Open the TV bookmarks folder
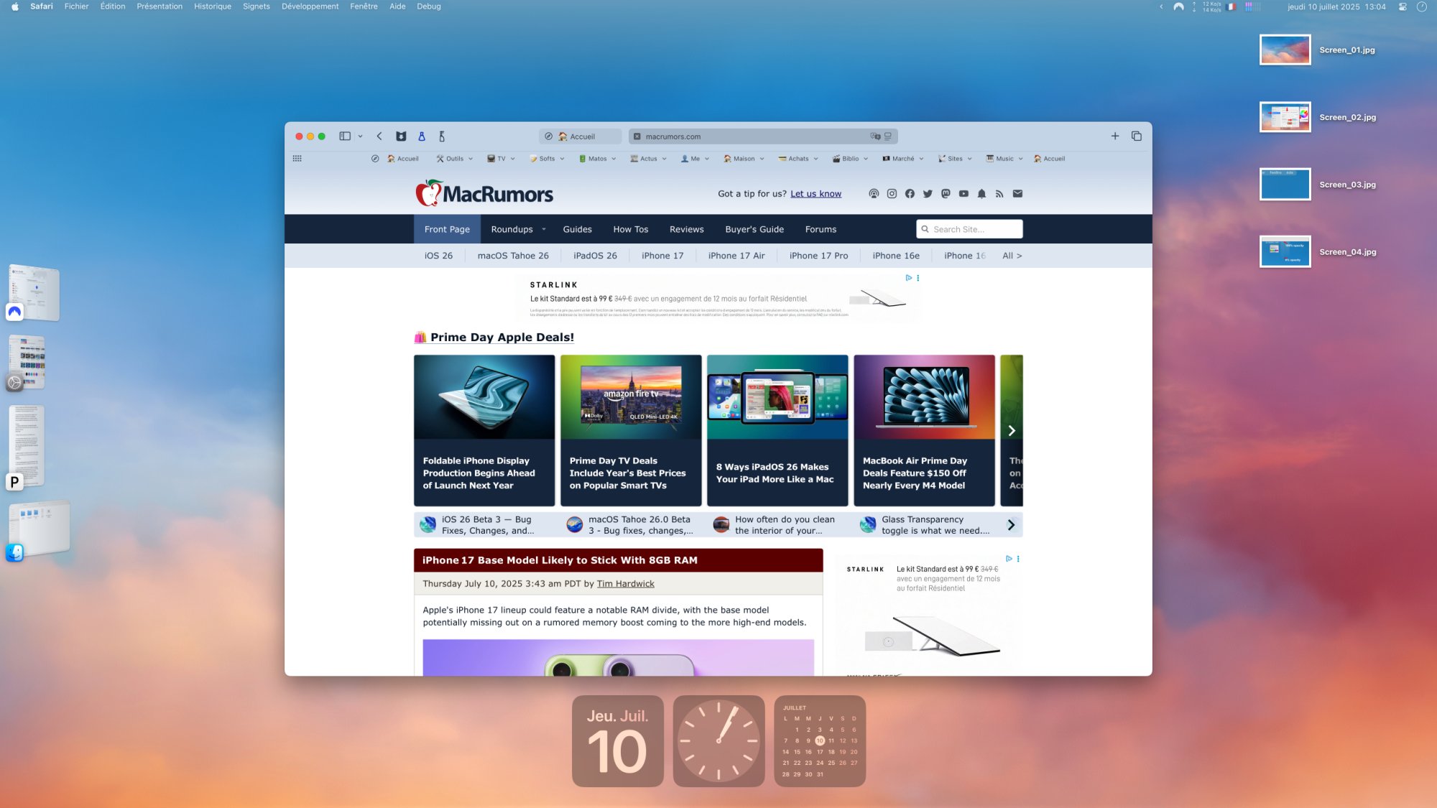The height and width of the screenshot is (808, 1437). click(x=501, y=159)
